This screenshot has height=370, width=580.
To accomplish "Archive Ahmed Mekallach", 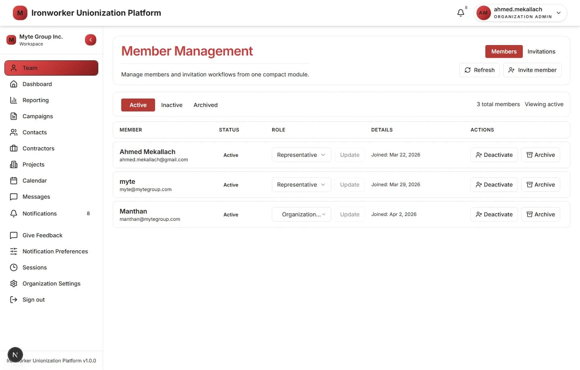I will click(x=541, y=155).
